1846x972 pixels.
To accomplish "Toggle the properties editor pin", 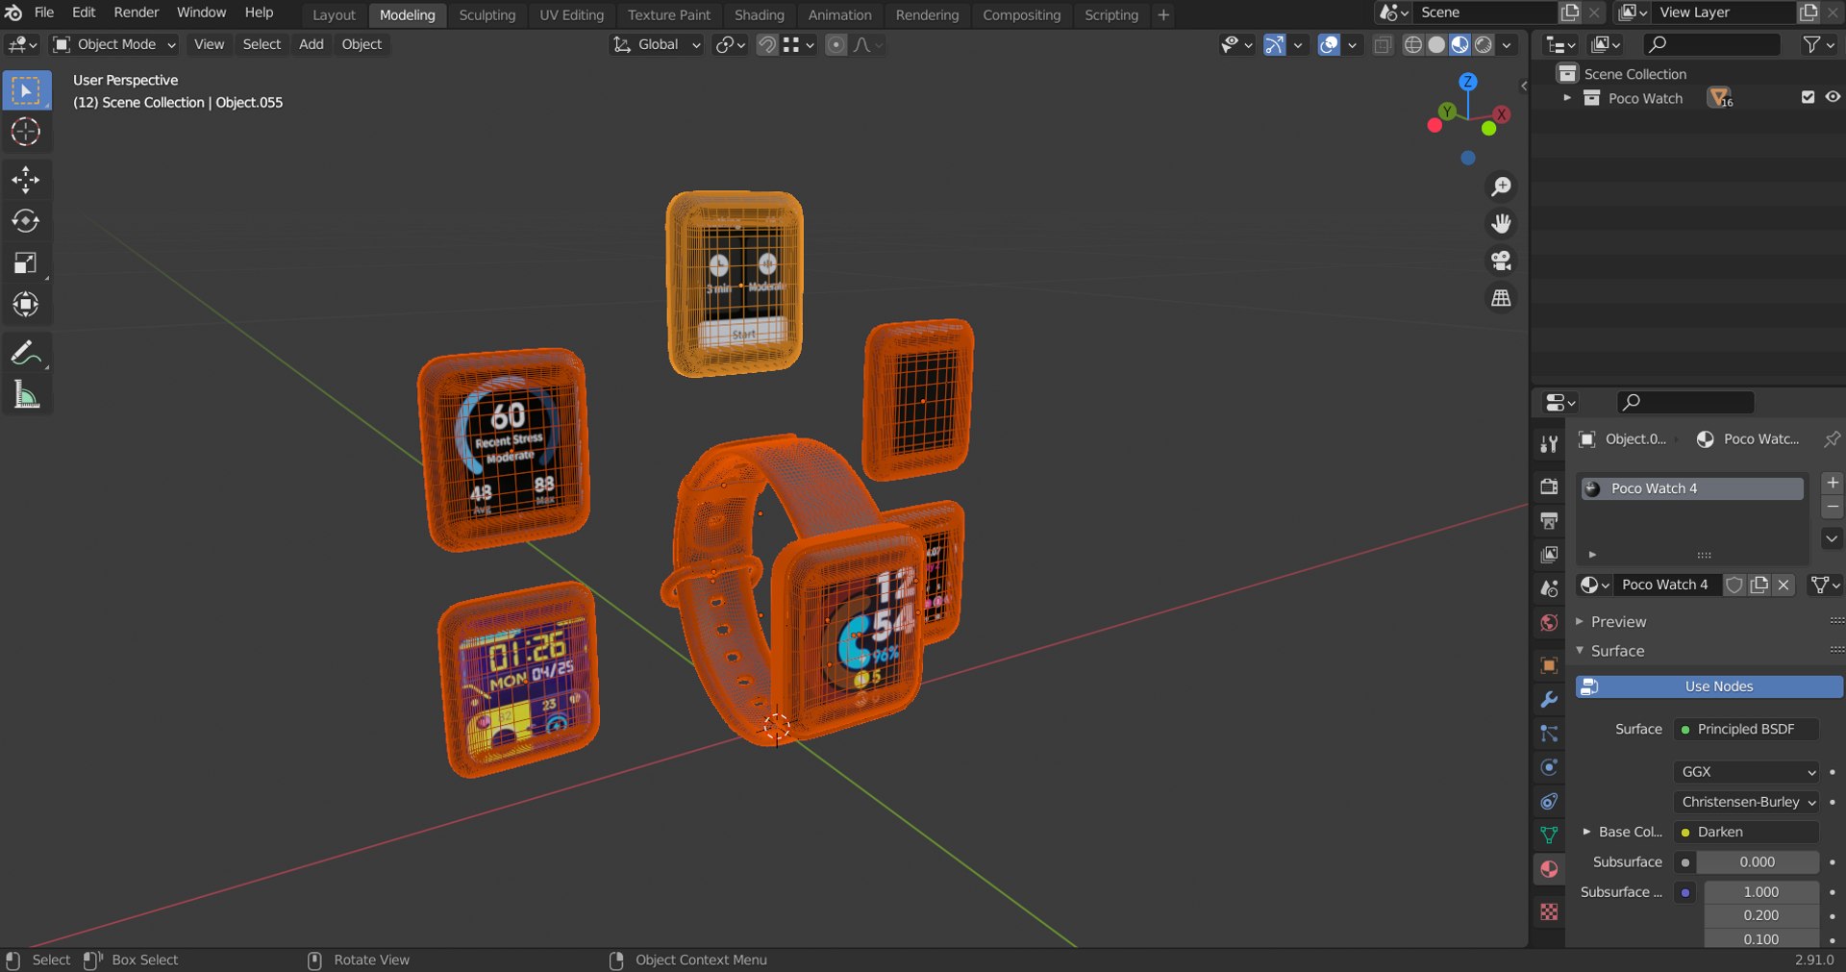I will (x=1832, y=439).
